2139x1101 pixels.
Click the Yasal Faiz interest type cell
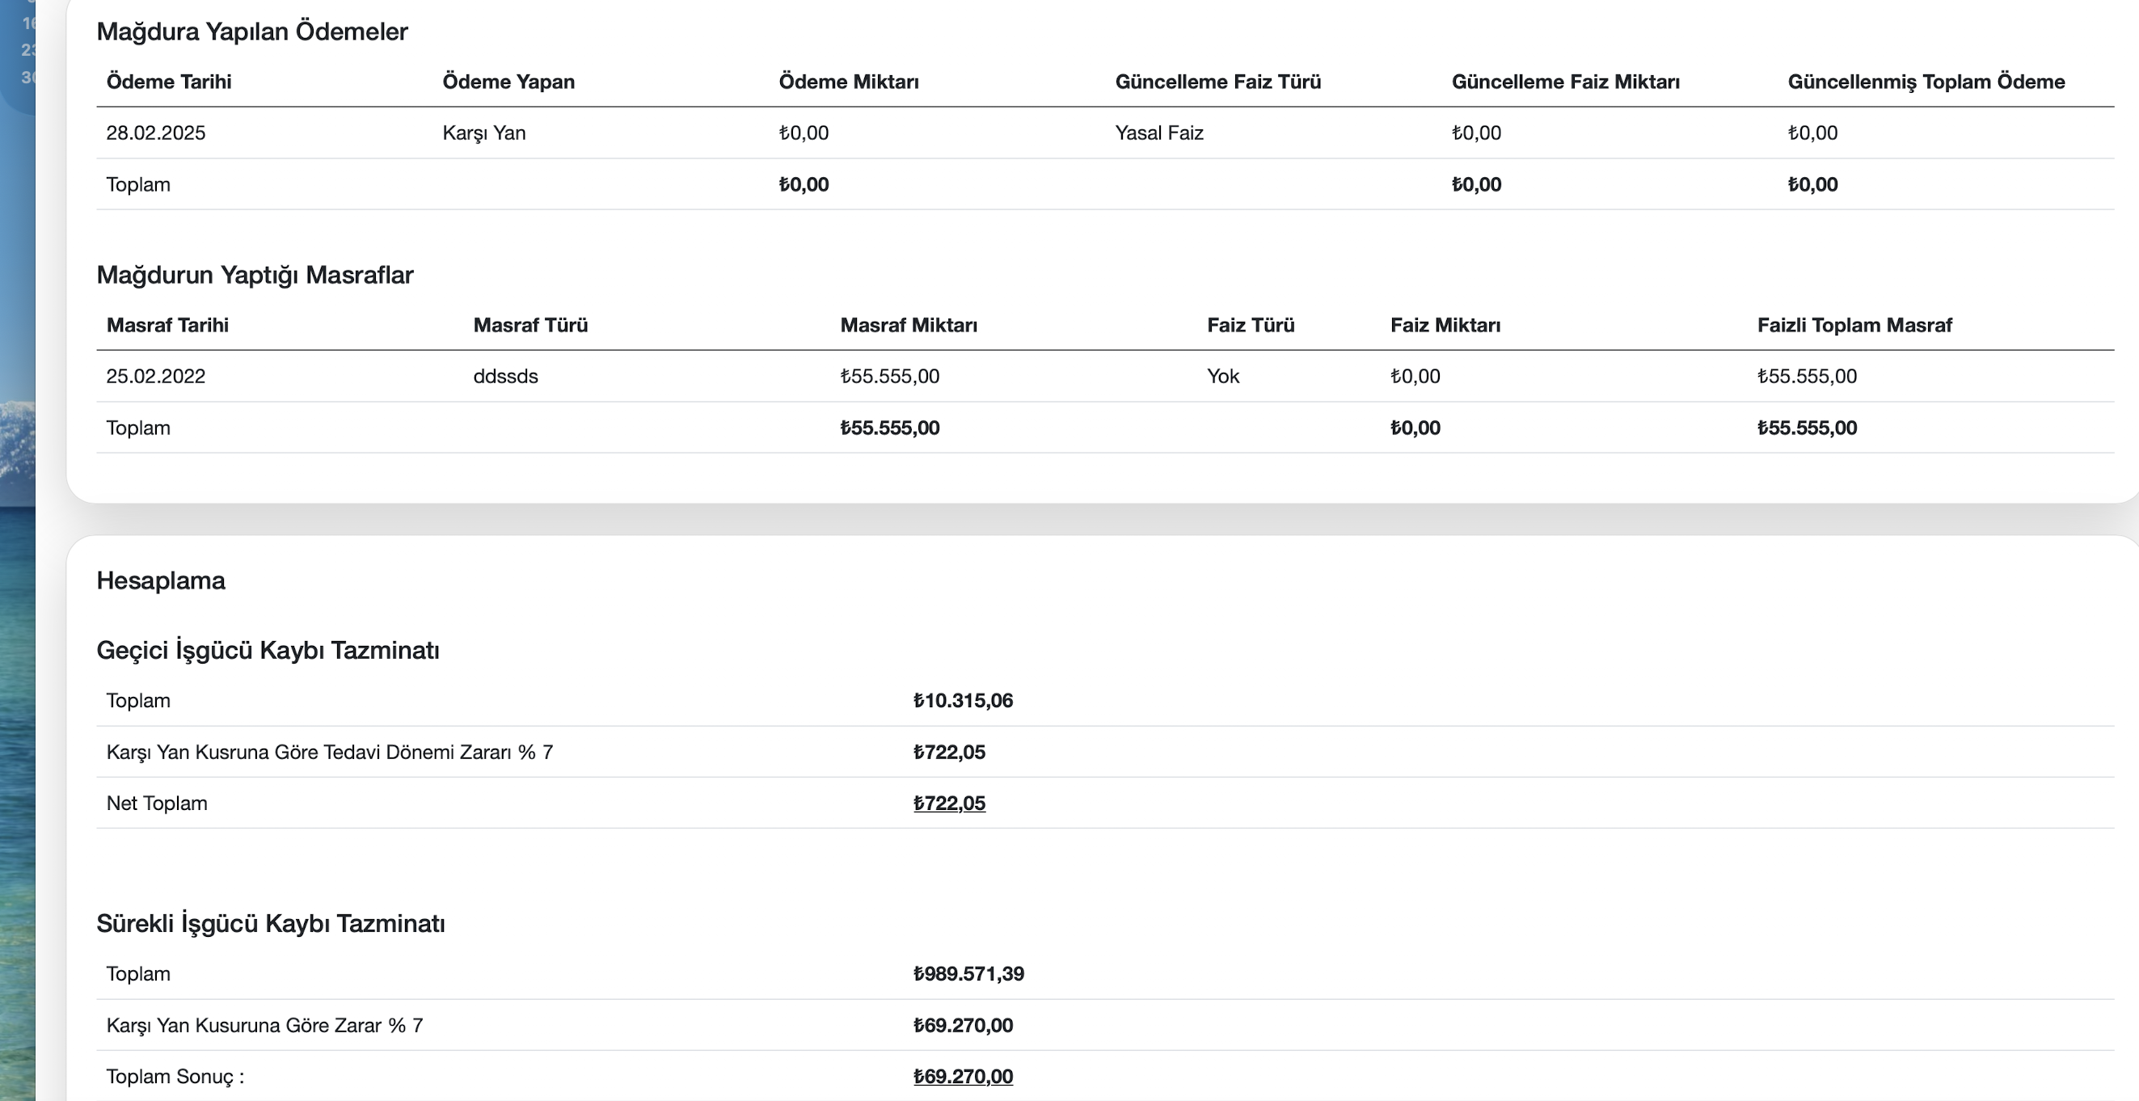(x=1158, y=133)
